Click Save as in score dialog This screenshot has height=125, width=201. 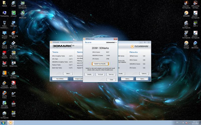[x=111, y=74]
